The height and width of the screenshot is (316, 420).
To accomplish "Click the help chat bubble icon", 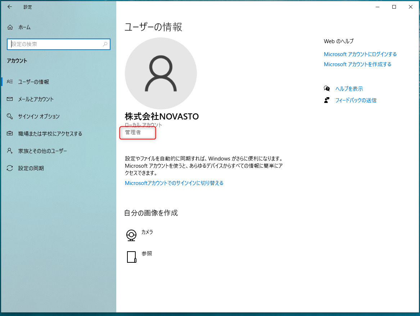I will 327,89.
